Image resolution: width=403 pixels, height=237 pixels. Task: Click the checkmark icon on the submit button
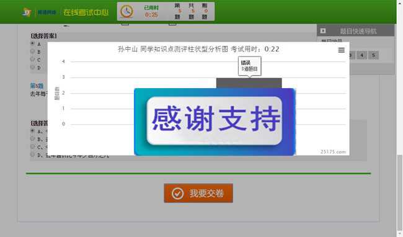pyautogui.click(x=177, y=194)
